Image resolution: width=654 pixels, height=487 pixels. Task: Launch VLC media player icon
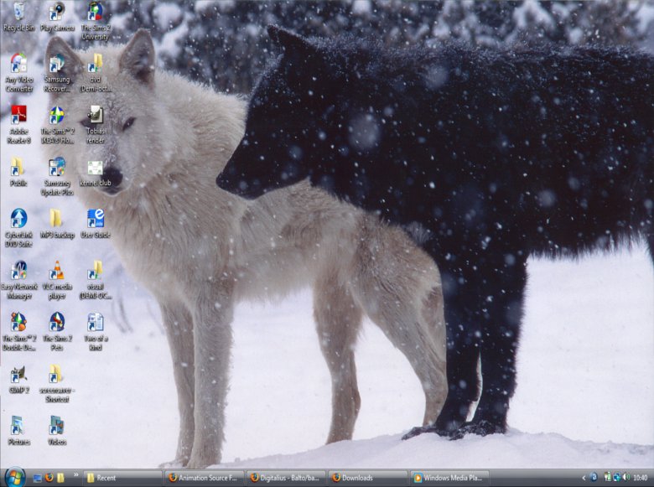click(57, 280)
